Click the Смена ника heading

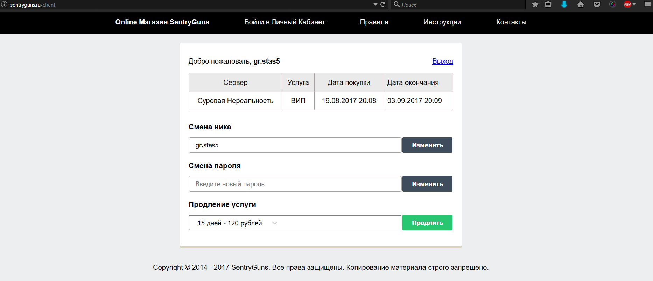pos(210,127)
